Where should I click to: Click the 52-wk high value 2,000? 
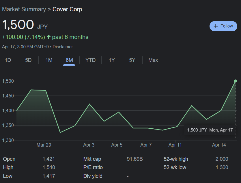(222, 159)
